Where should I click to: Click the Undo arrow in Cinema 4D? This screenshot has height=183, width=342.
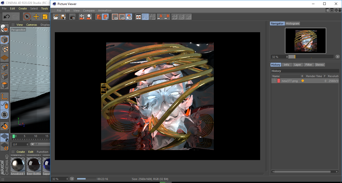click(x=7, y=17)
